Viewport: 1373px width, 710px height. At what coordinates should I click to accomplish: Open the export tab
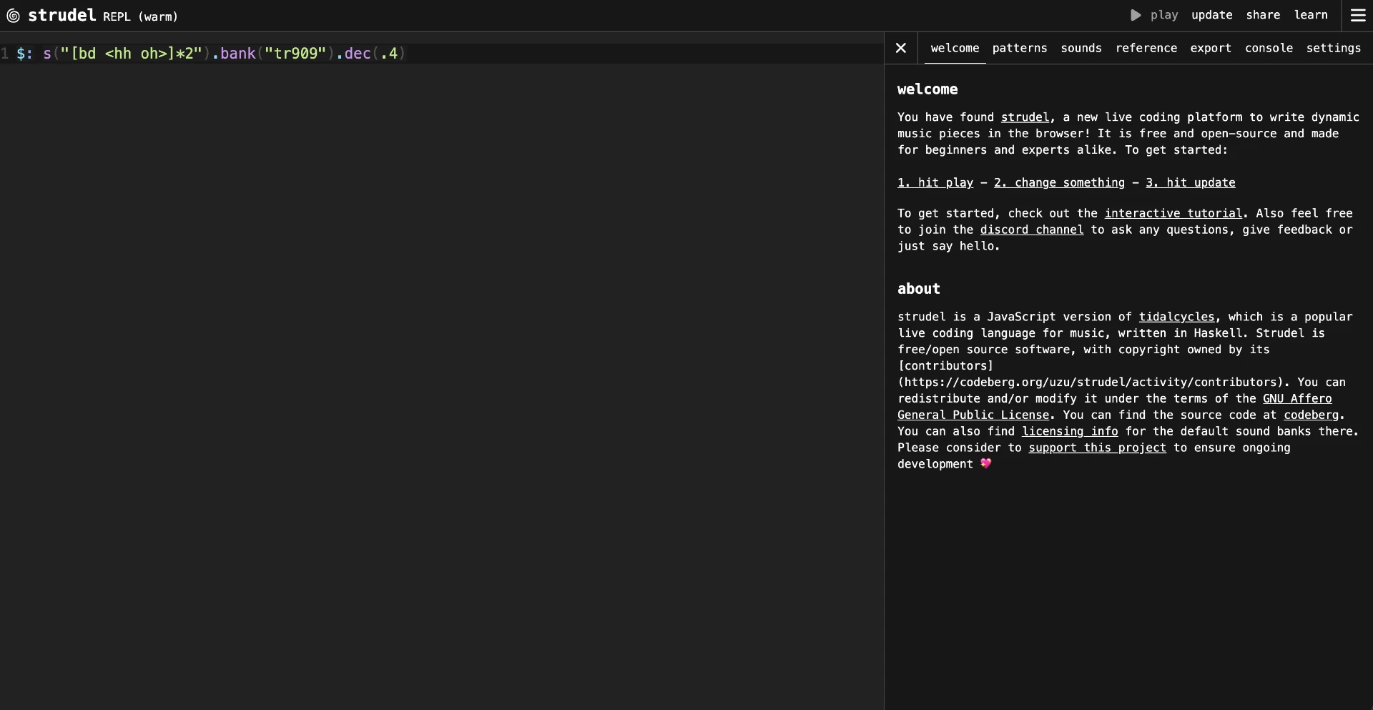click(1210, 48)
